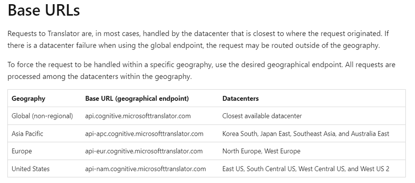
Task: Click api-nam.cognitive.microsofttranslator.com URL text
Action: click(x=145, y=168)
